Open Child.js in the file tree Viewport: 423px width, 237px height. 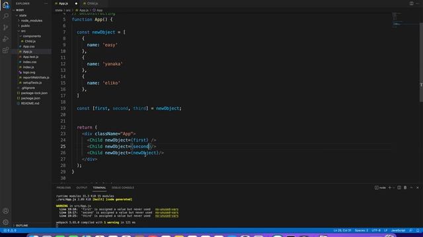pyautogui.click(x=30, y=41)
